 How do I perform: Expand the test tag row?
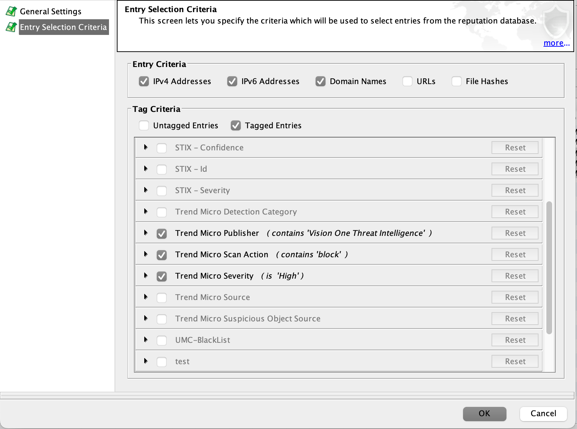tap(146, 361)
